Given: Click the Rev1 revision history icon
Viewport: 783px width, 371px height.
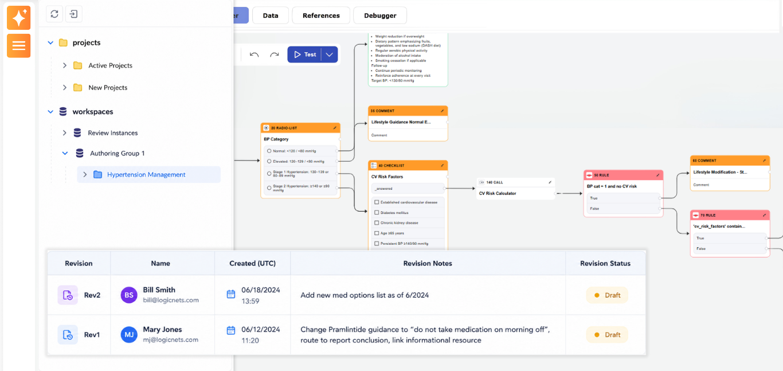Looking at the screenshot, I should tap(68, 335).
